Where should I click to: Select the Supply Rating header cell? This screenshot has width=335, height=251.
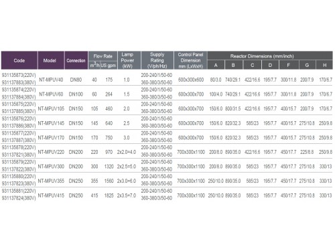[157, 60]
